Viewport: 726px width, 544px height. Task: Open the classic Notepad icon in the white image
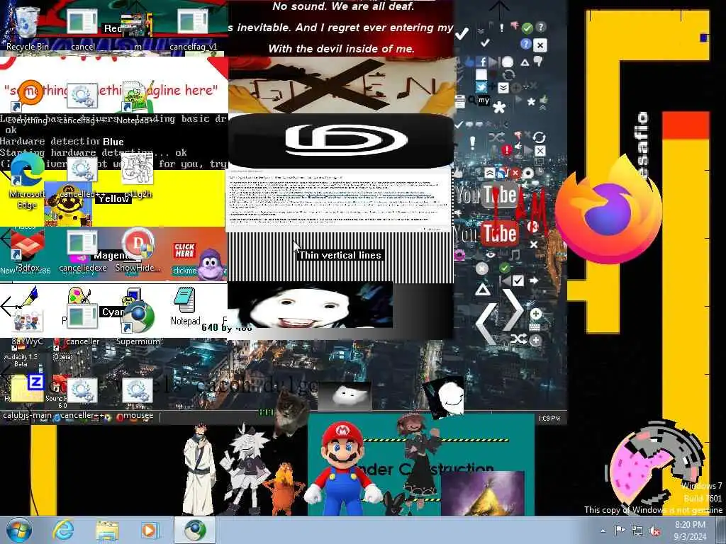click(x=185, y=307)
